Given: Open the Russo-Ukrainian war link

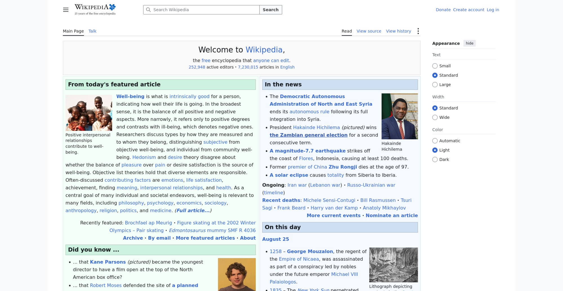Looking at the screenshot, I should click(371, 185).
